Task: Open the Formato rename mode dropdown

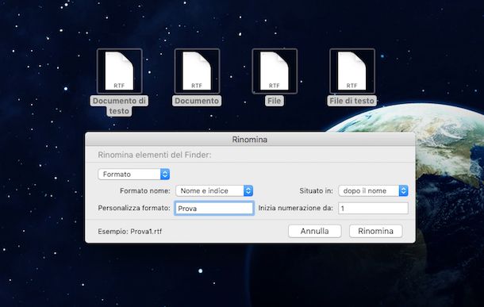Action: (133, 175)
